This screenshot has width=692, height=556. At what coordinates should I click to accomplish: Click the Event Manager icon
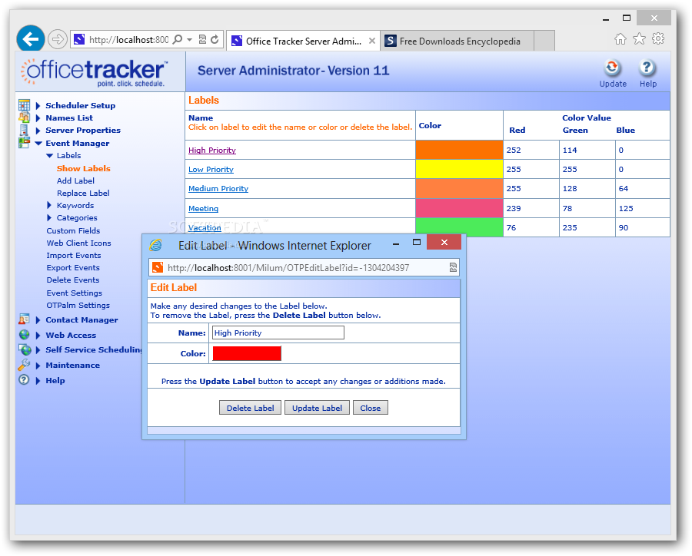pos(24,142)
